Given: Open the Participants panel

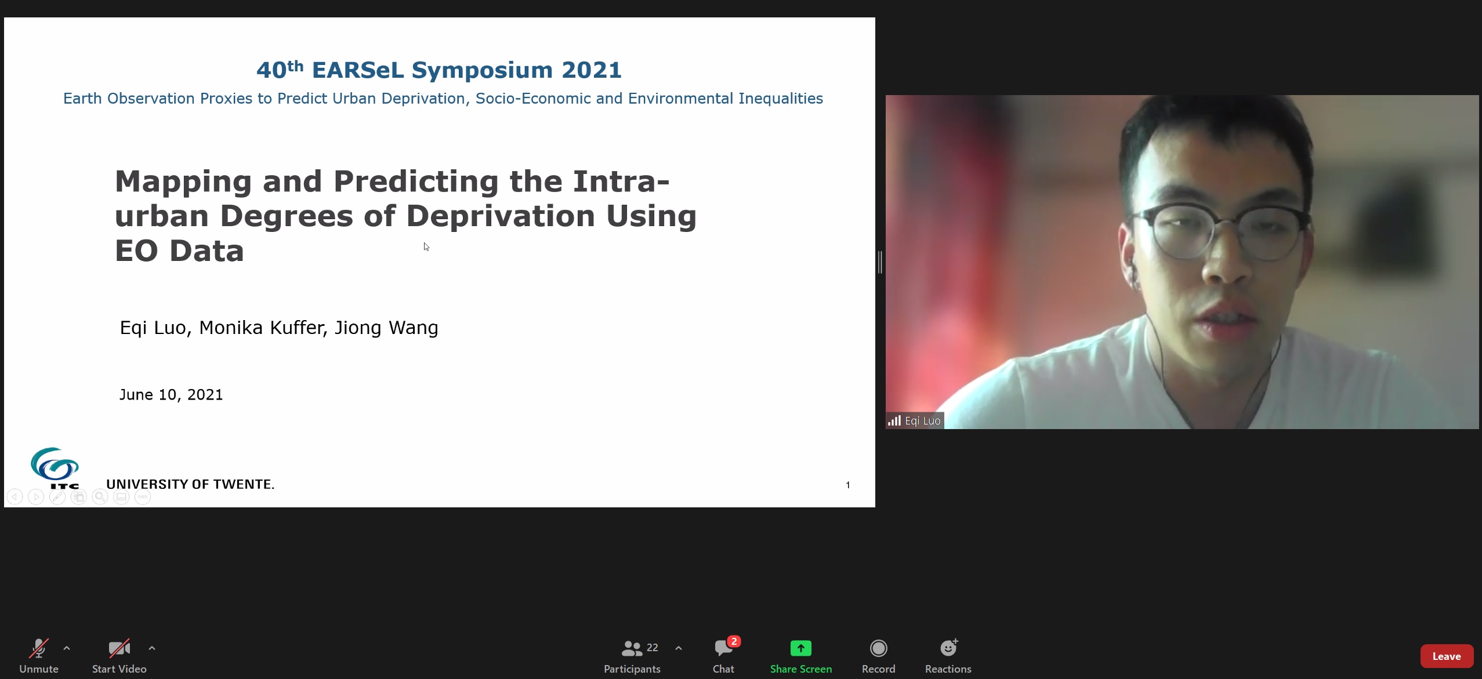Looking at the screenshot, I should click(632, 656).
